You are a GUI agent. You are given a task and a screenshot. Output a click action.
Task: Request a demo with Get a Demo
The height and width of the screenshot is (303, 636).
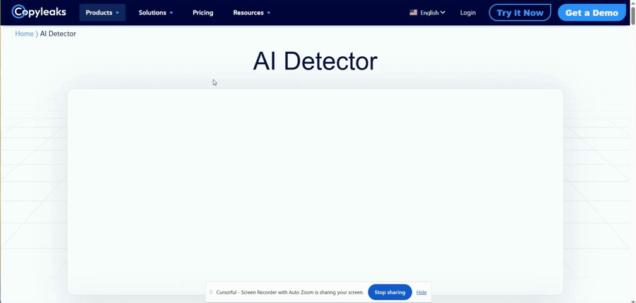tap(592, 13)
